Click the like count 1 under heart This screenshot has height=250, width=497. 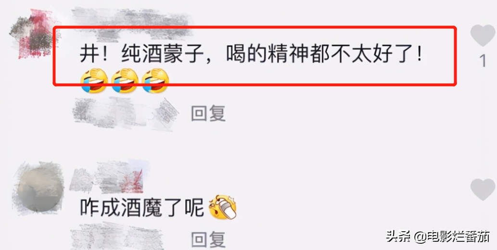(x=483, y=61)
